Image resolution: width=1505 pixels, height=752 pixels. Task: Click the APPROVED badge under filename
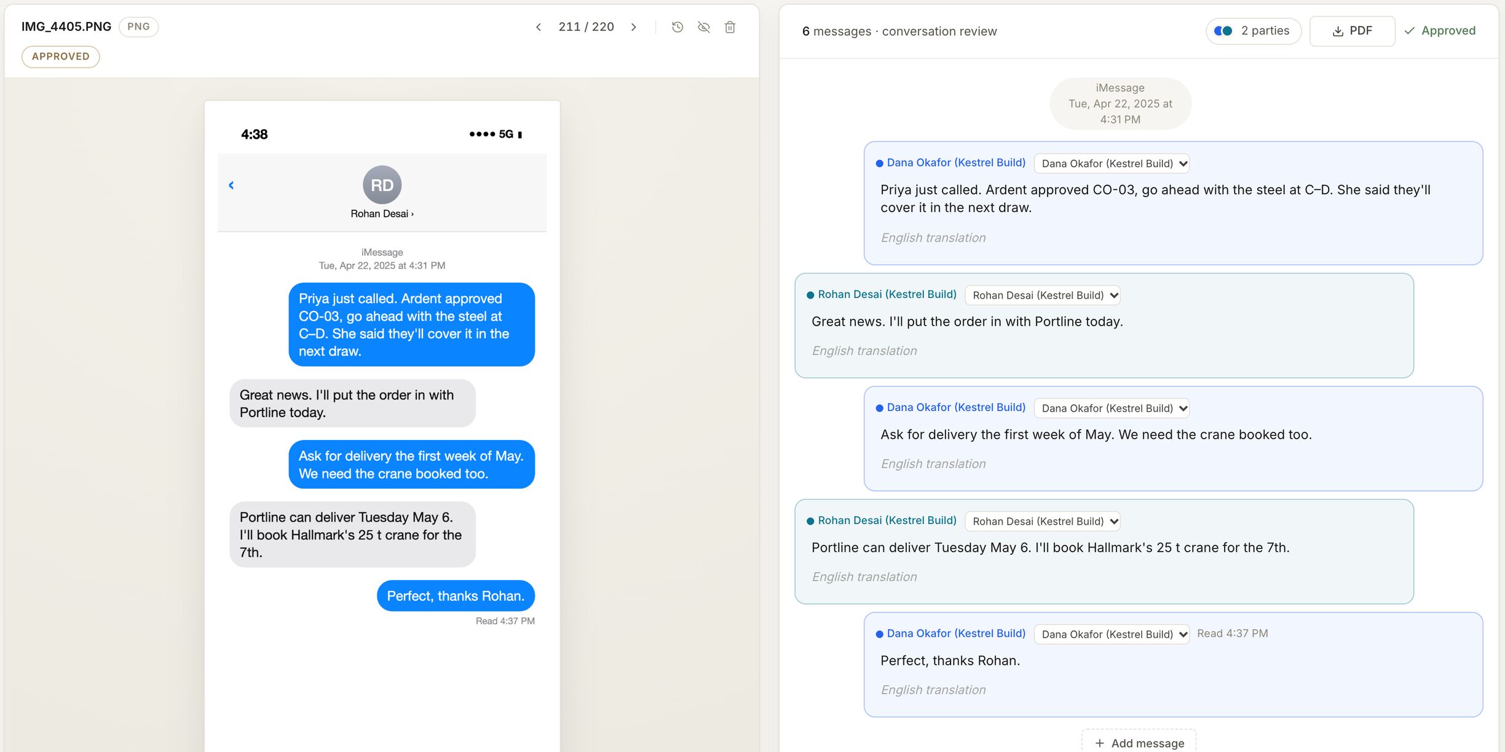coord(61,57)
